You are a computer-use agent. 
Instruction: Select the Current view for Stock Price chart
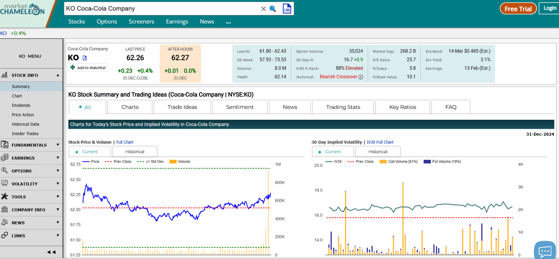pyautogui.click(x=90, y=152)
